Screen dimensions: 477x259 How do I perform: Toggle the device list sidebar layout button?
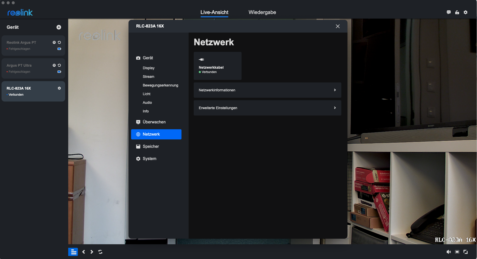73,252
